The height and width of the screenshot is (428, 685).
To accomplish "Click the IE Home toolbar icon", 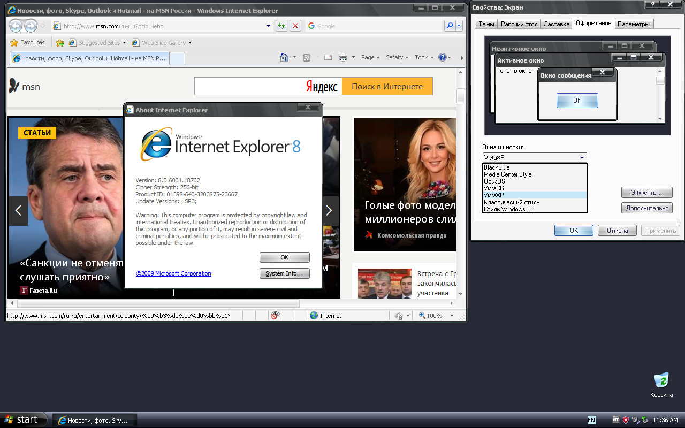I will 284,57.
